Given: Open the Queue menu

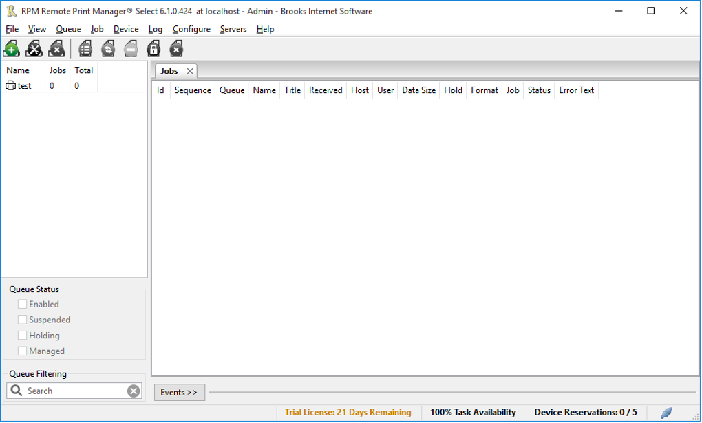Looking at the screenshot, I should point(69,29).
